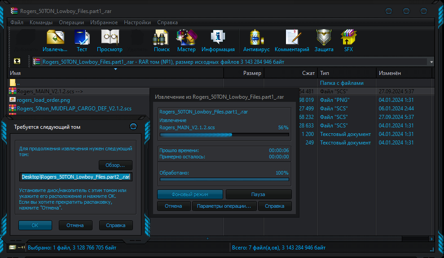Click Файл "PNG" type cell

(335, 100)
